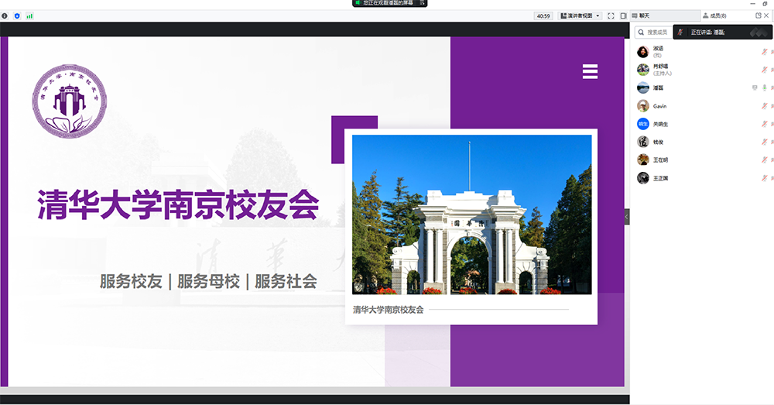The width and height of the screenshot is (774, 405).
Task: Select the 潘磊 name in members list
Action: pos(658,88)
